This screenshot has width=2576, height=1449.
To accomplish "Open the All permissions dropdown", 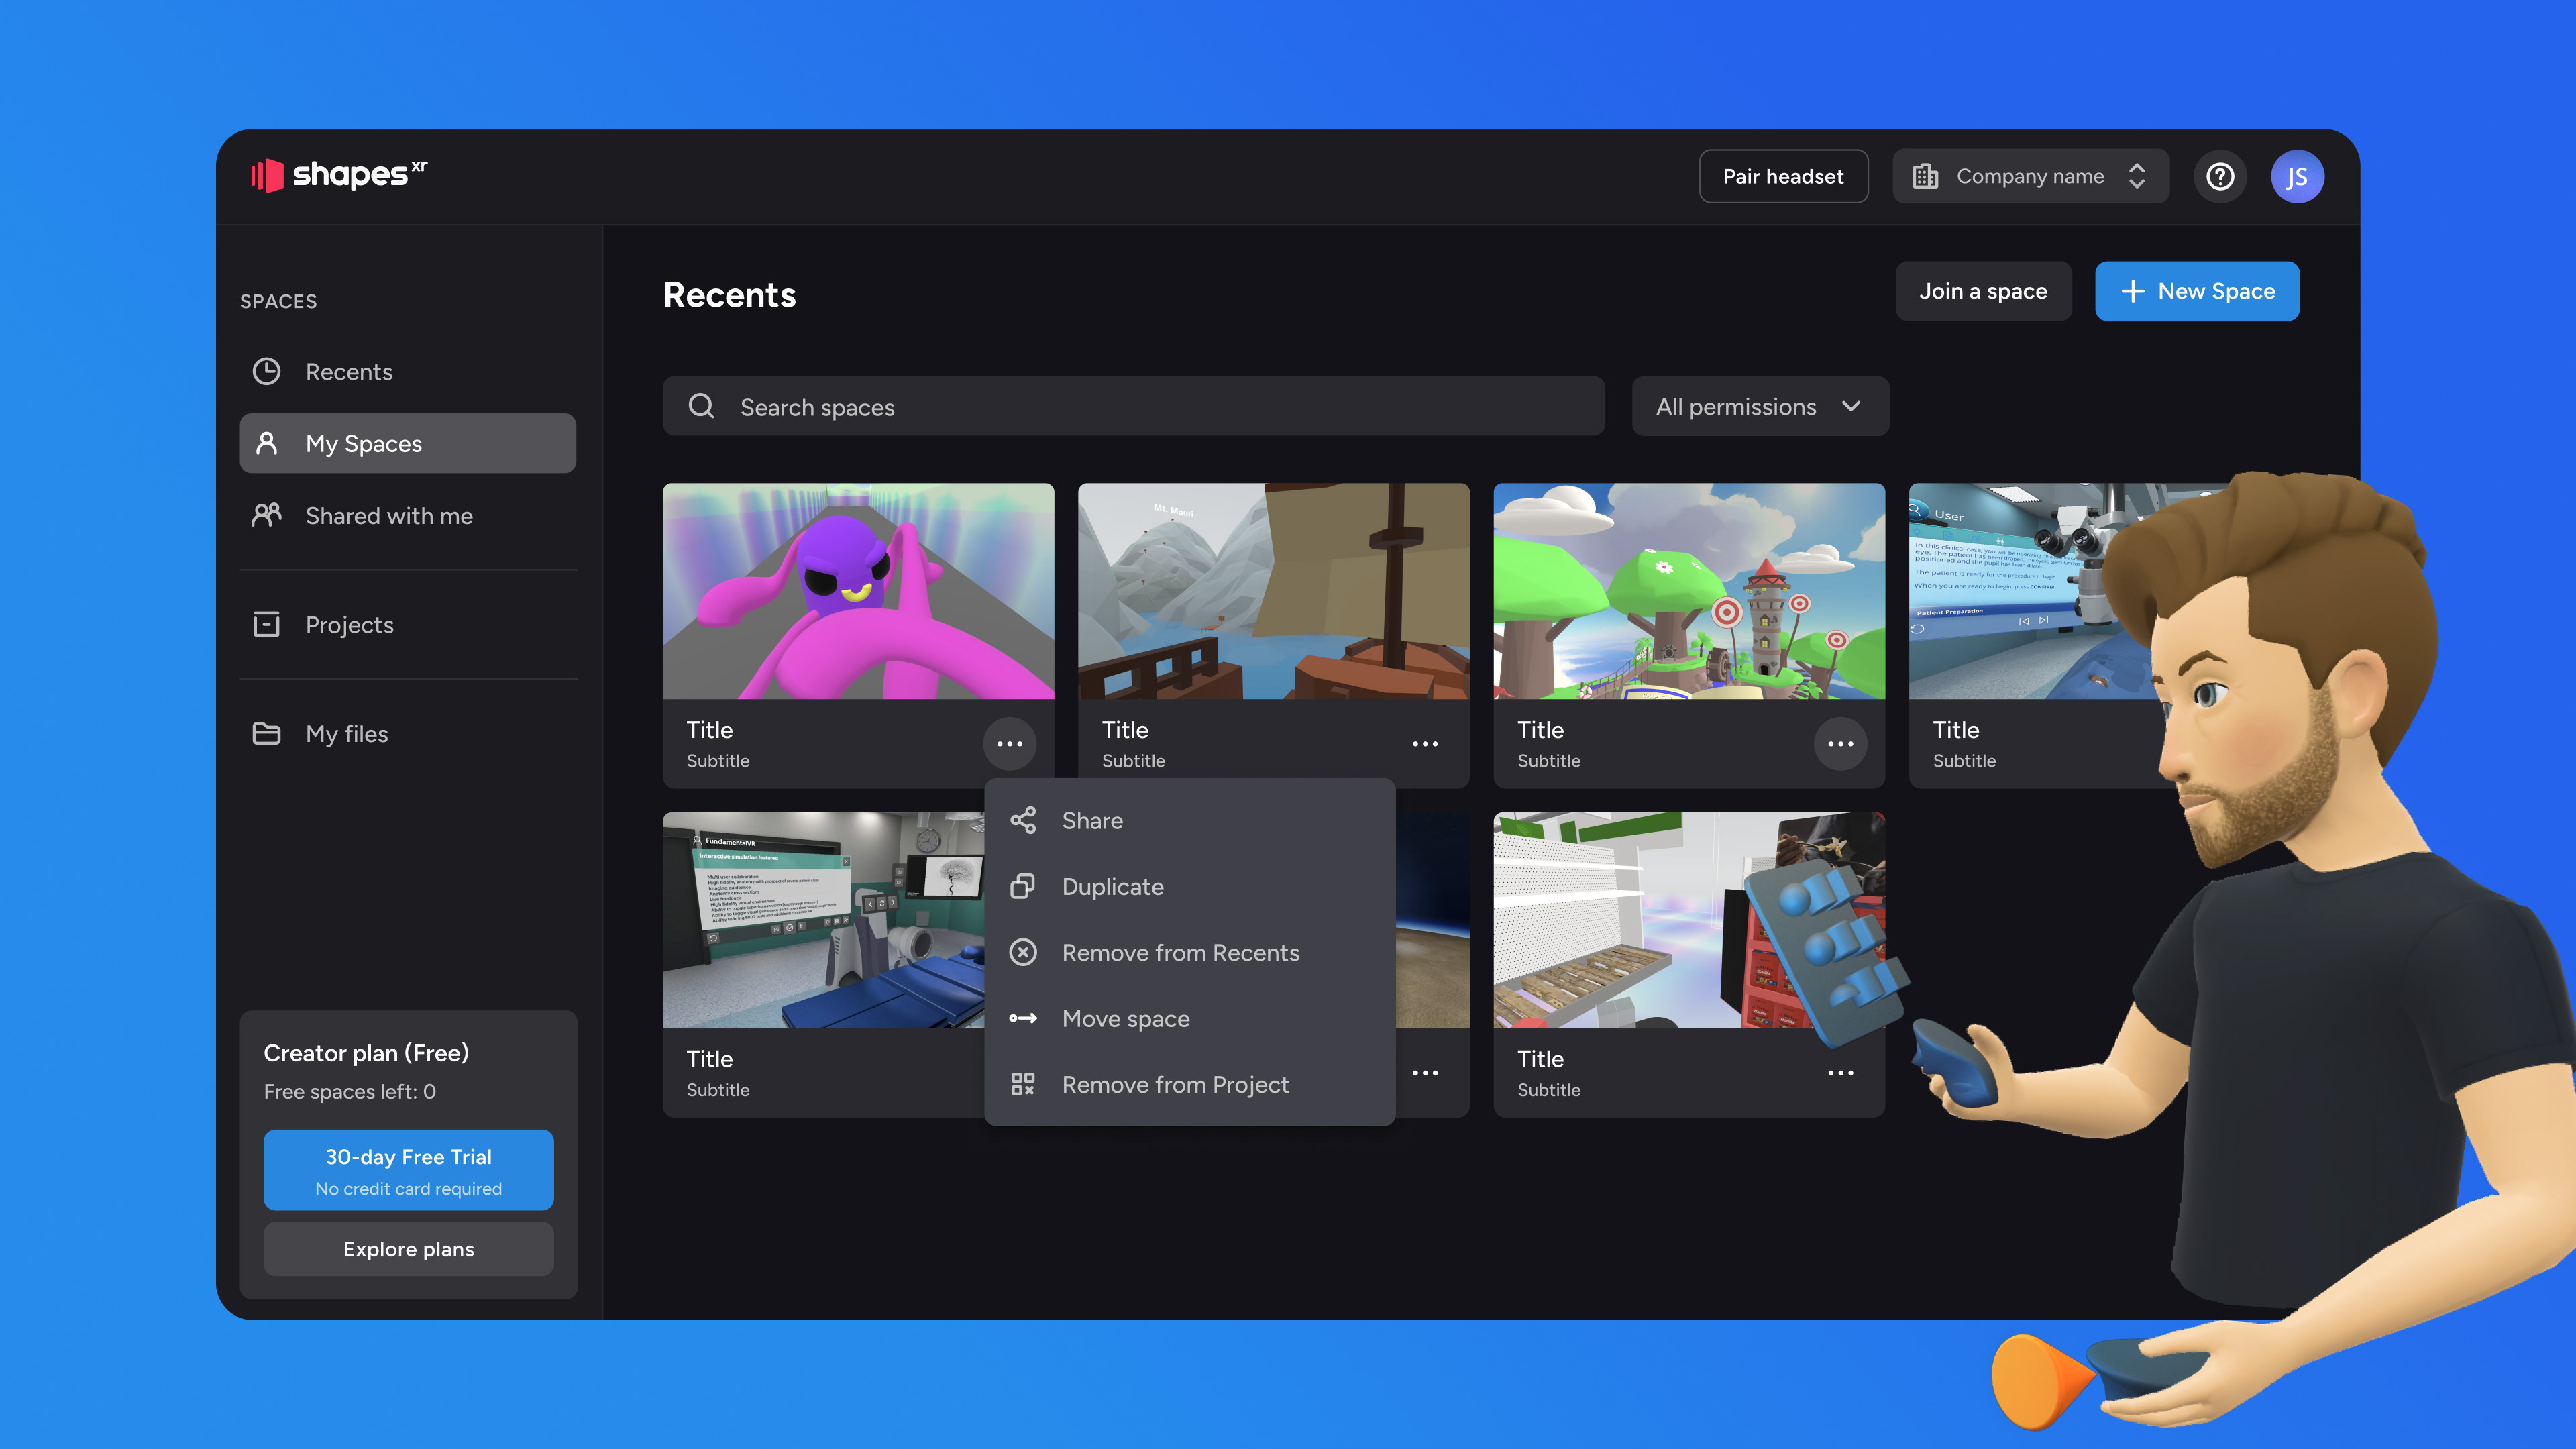I will click(x=1760, y=406).
